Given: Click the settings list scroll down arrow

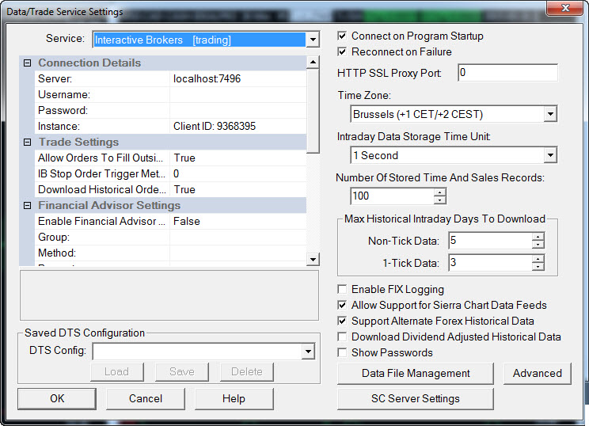Looking at the screenshot, I should coord(313,259).
